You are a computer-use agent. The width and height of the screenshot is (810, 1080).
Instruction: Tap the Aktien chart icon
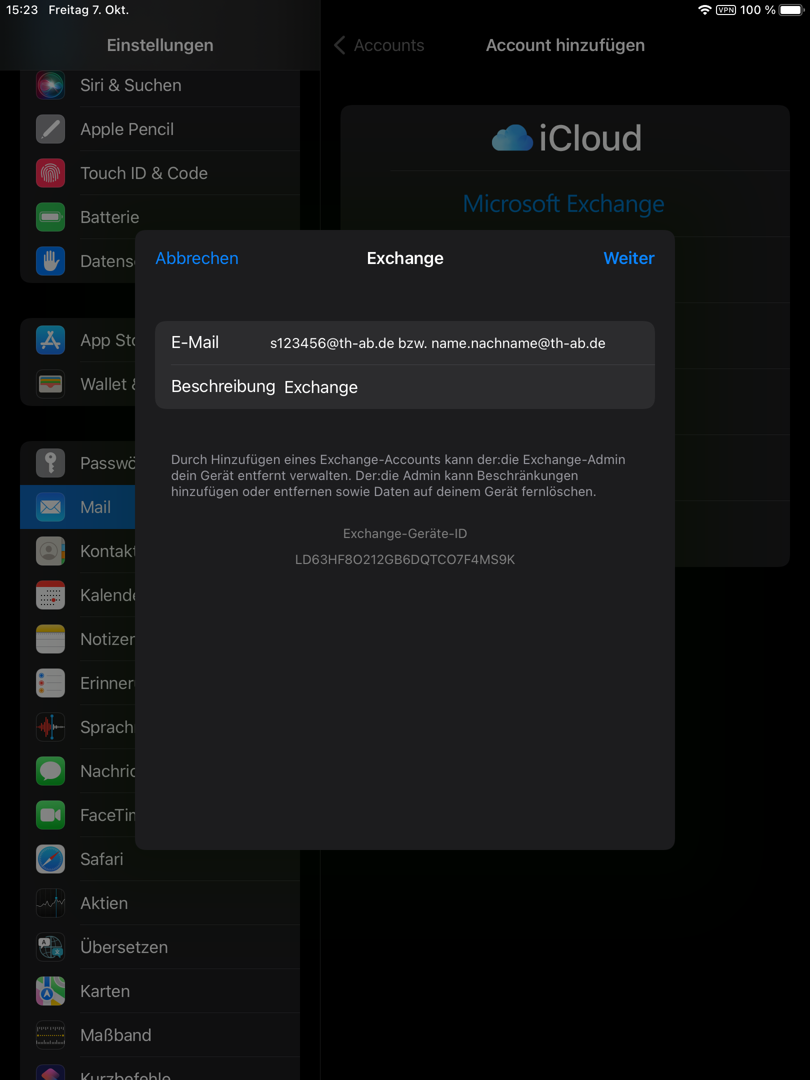tap(50, 903)
